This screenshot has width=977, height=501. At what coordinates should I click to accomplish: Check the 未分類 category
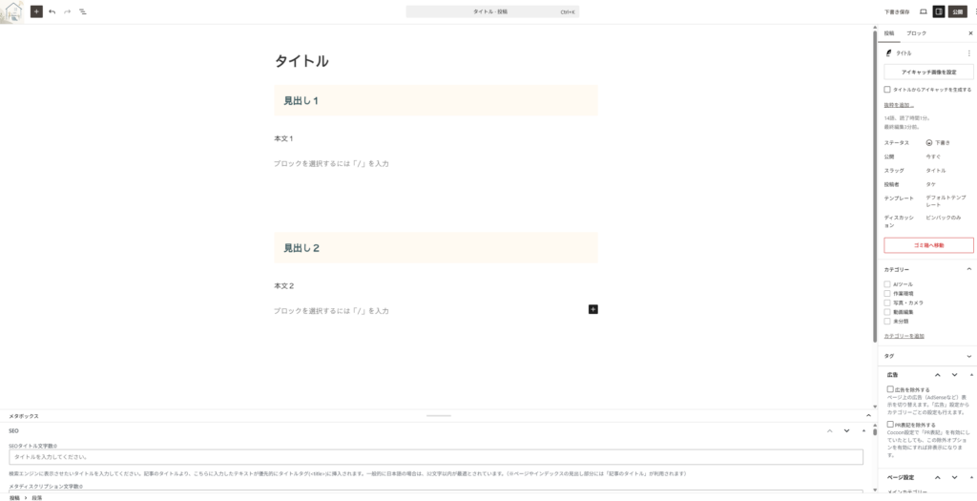click(x=887, y=322)
